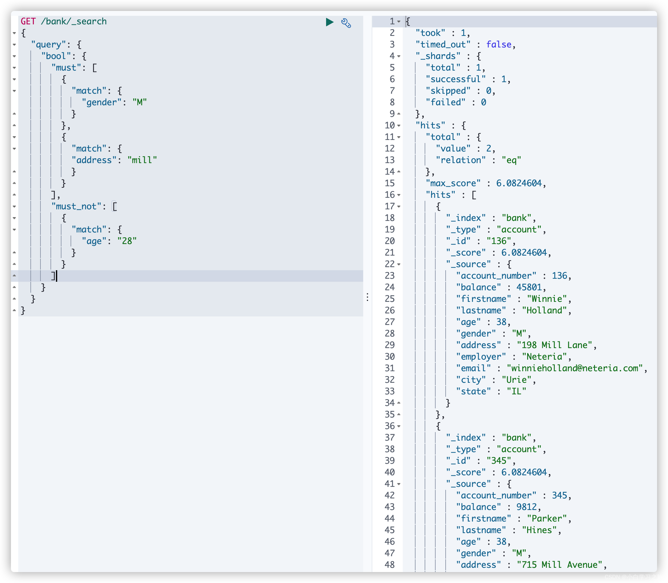The height and width of the screenshot is (583, 668).
Task: Collapse the "query" block fold arrow
Action: coord(14,44)
